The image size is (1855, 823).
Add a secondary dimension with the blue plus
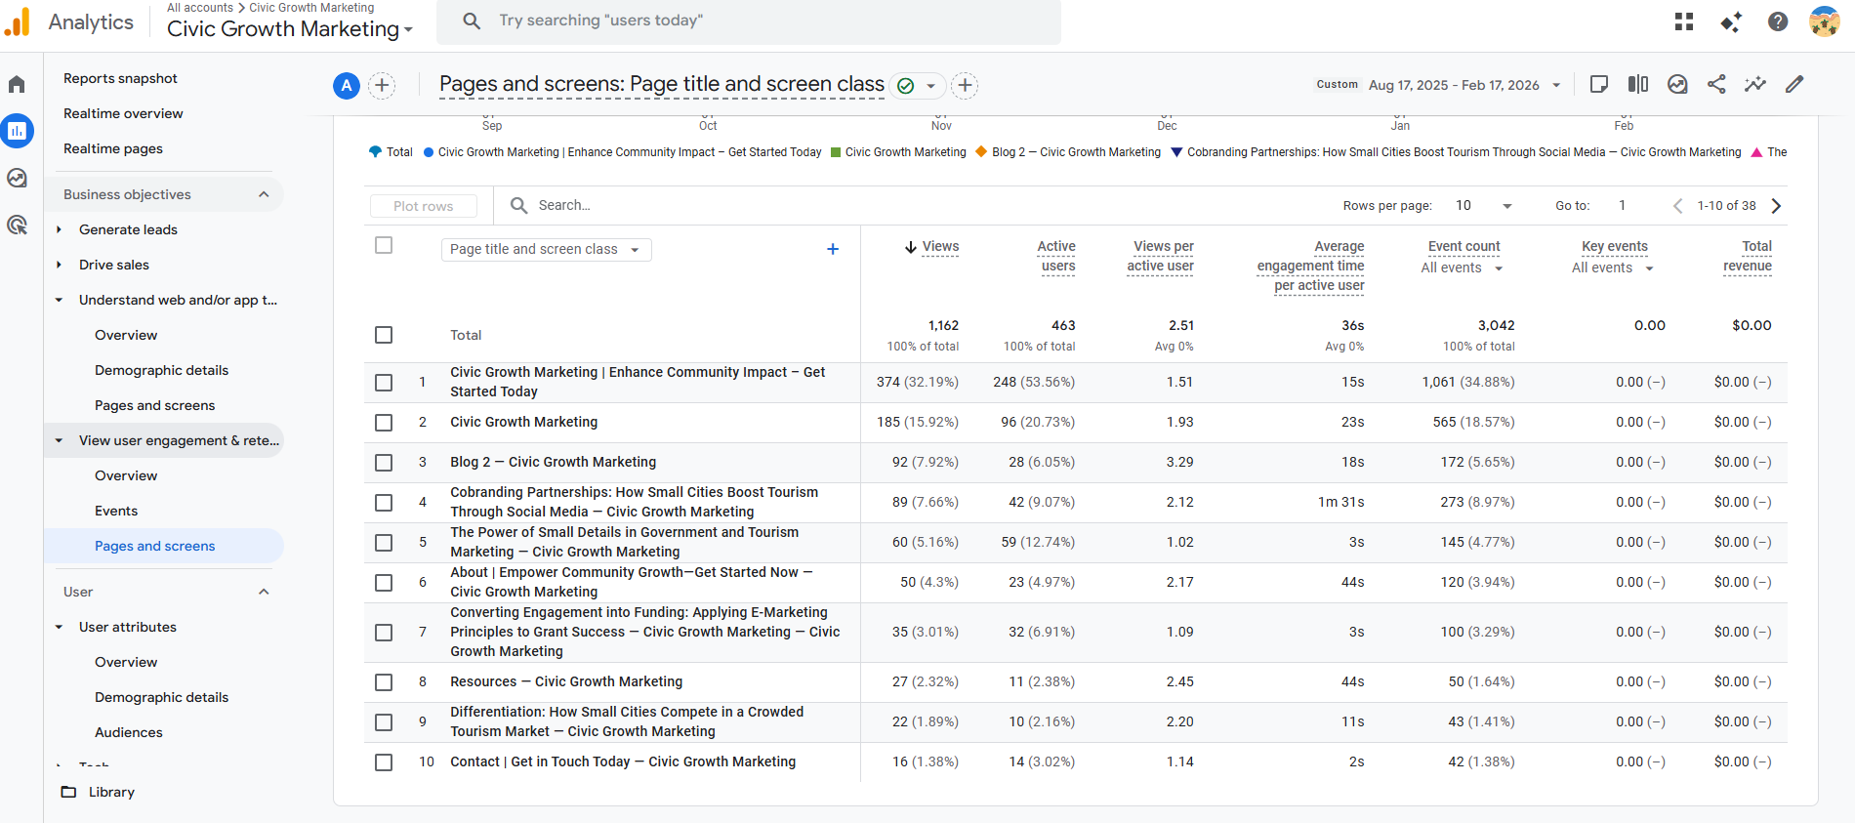(833, 249)
